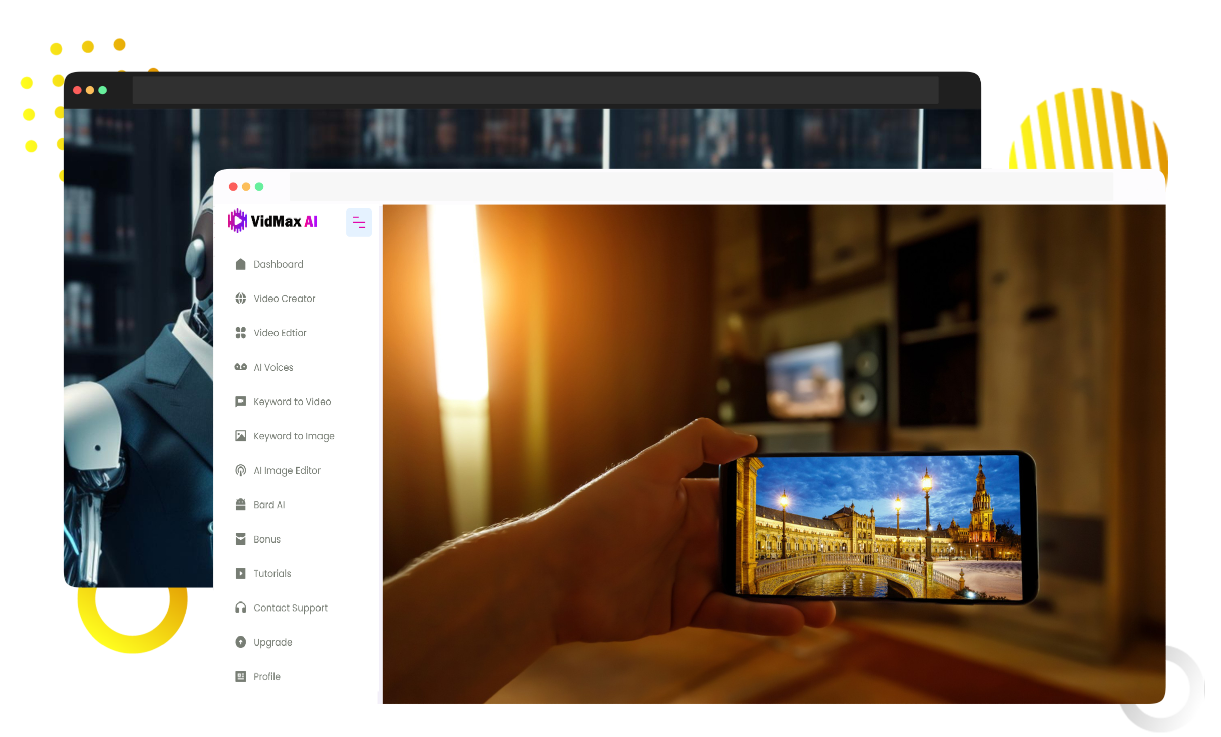Click the VidMax AI logo
The width and height of the screenshot is (1221, 737).
coord(273,221)
